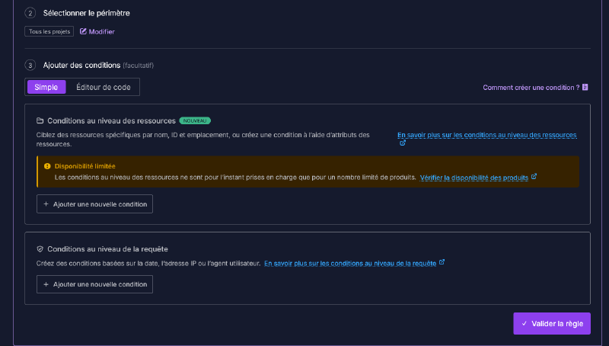Click the Conditions au niveau des ressources heading

pyautogui.click(x=111, y=121)
